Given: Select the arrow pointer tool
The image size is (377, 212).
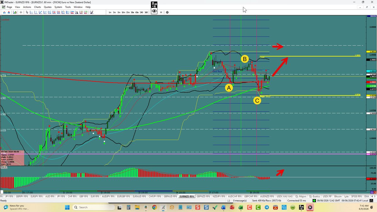Looking at the screenshot, I should click(x=27, y=12).
